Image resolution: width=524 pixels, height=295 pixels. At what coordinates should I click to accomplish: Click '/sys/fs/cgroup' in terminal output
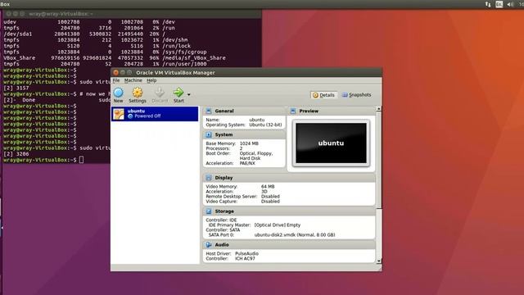pos(184,52)
